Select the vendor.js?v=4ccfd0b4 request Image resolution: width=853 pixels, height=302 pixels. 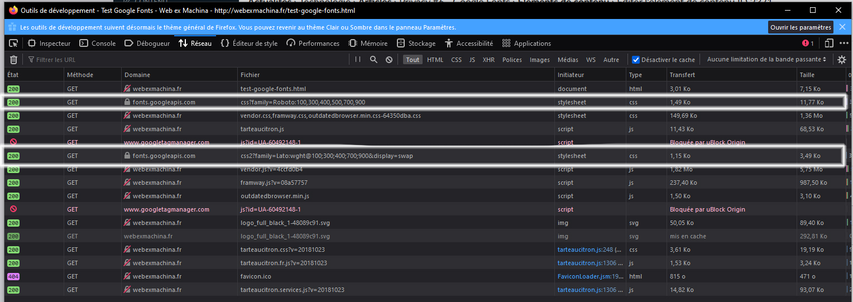tap(425, 169)
